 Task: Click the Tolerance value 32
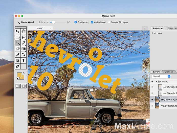click(x=69, y=22)
